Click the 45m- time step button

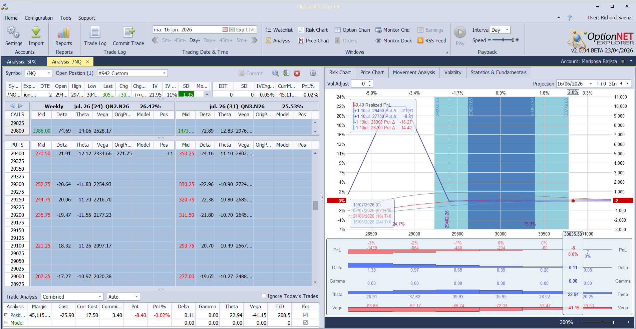click(x=180, y=40)
